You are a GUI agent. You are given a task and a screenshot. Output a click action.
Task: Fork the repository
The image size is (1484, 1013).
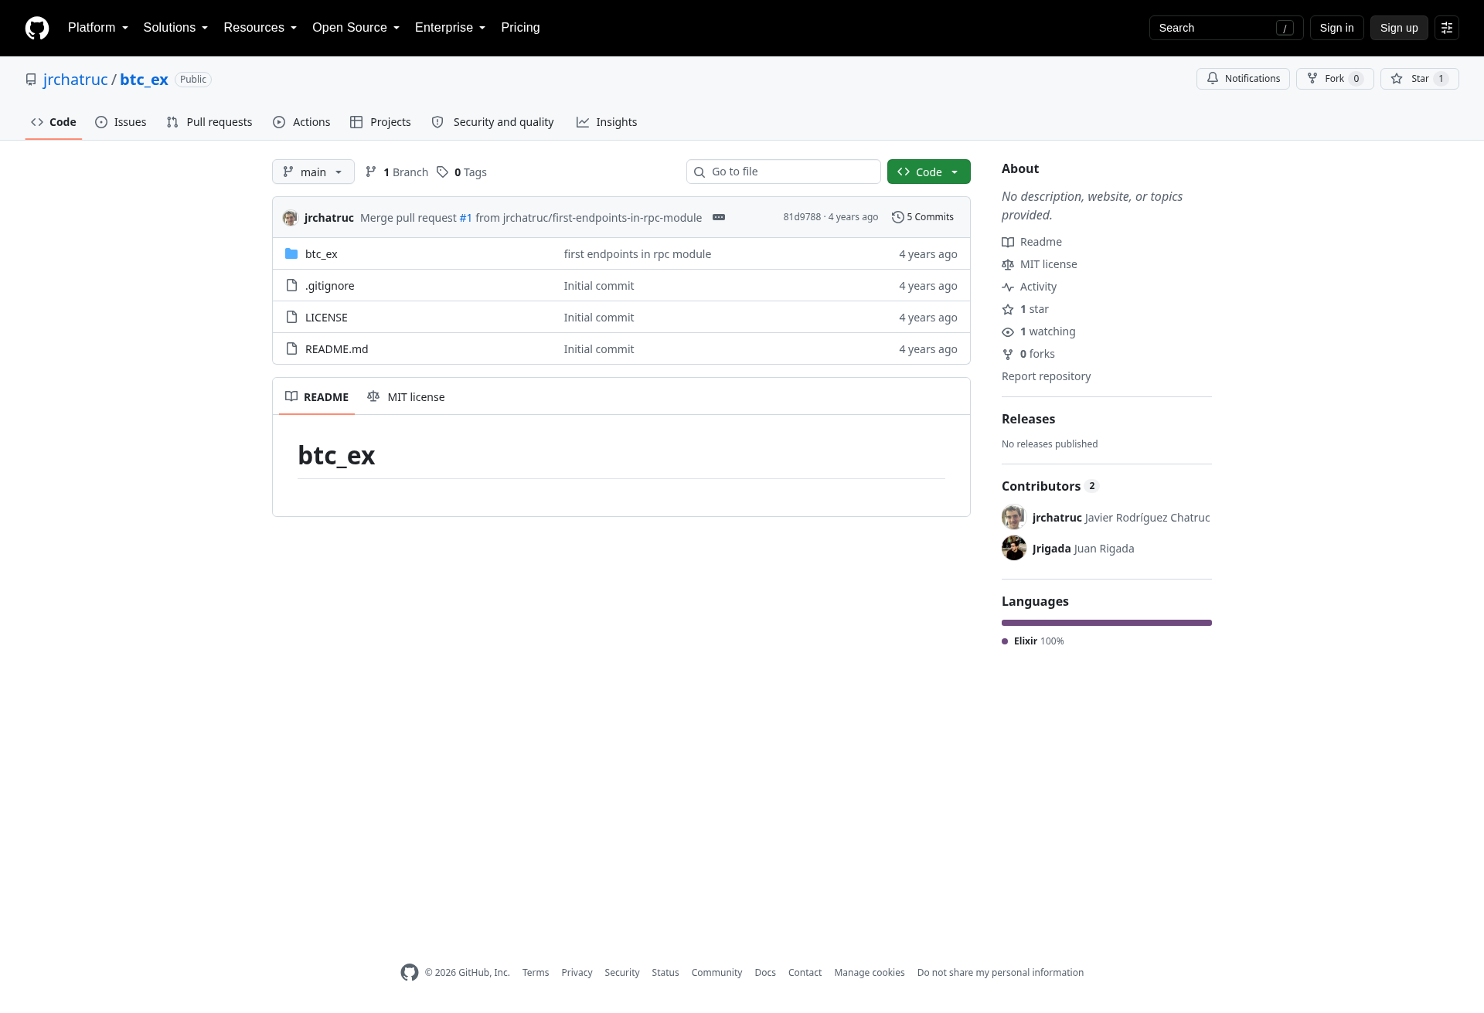1335,79
